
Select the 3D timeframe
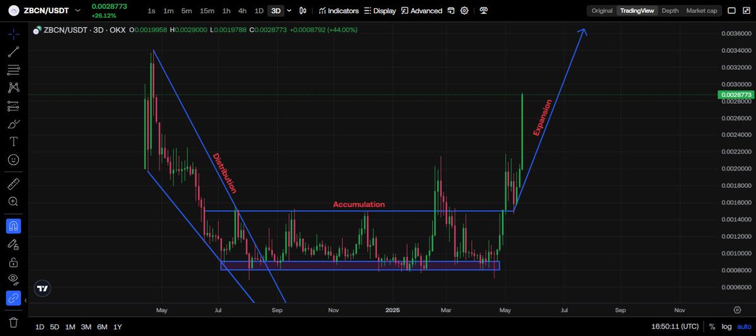[276, 11]
